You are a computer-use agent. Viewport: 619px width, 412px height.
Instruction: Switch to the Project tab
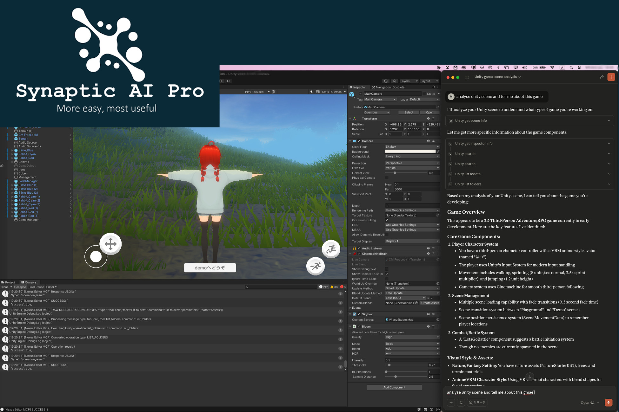coord(9,282)
